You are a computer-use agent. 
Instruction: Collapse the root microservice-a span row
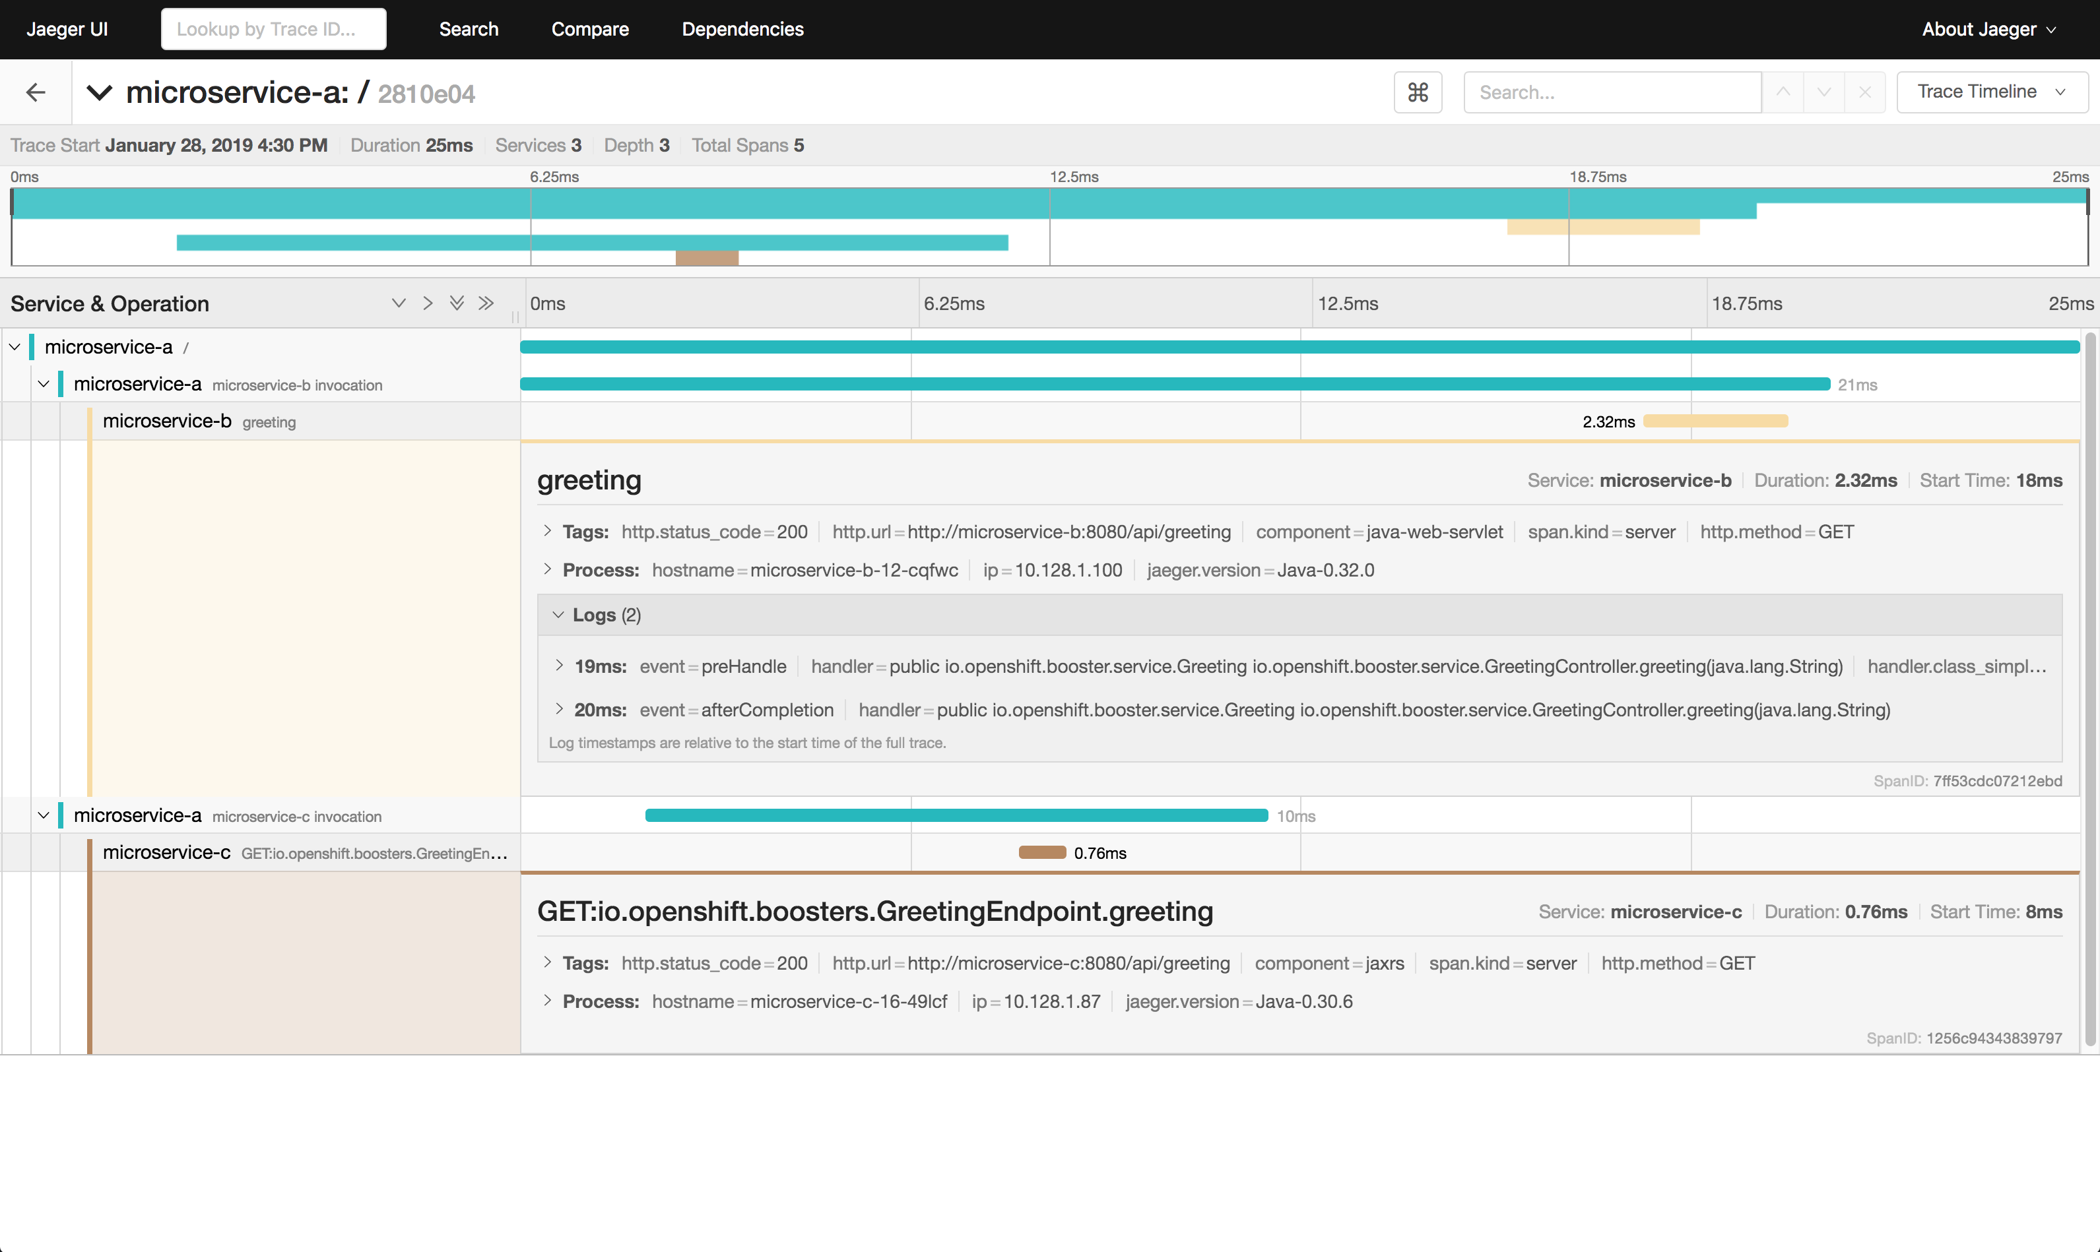pos(15,347)
